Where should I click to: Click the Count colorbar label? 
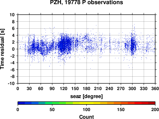coord(86,117)
